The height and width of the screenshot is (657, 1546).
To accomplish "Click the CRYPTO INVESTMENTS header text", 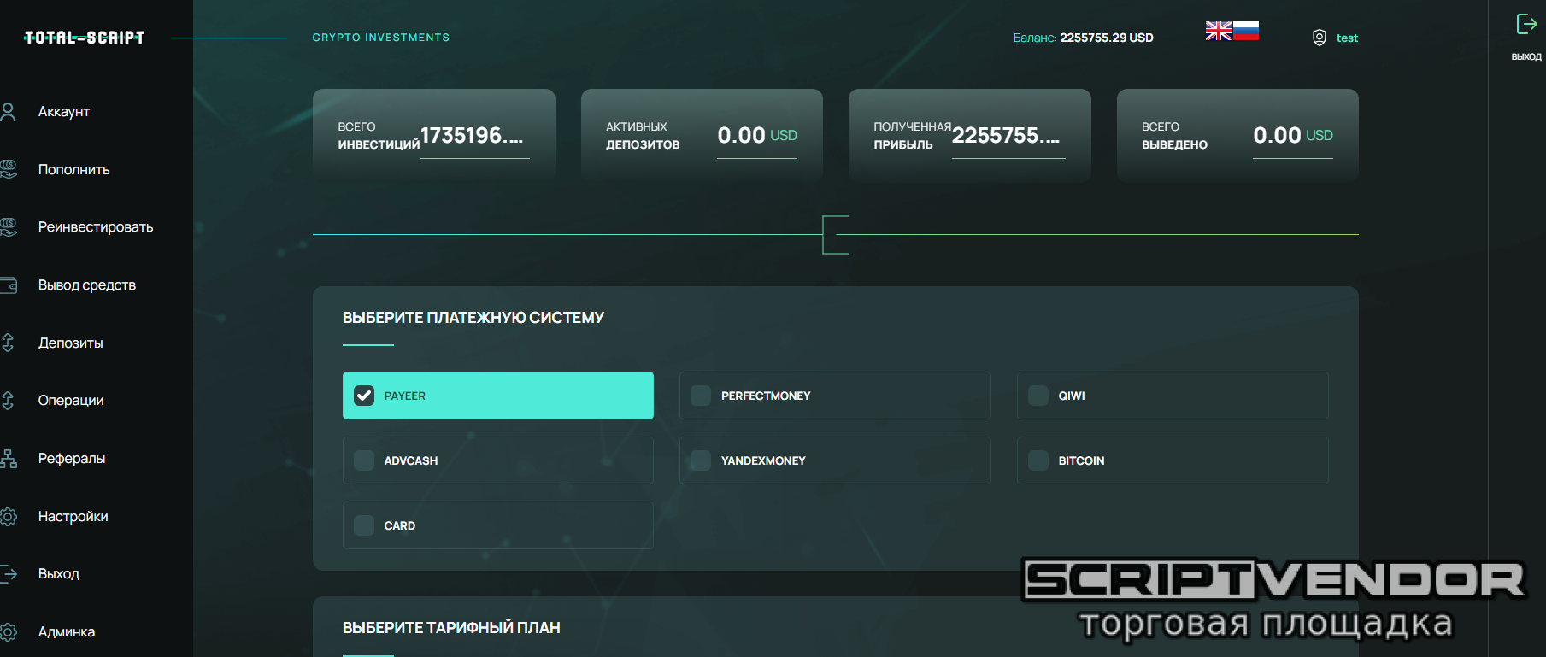I will (x=381, y=38).
